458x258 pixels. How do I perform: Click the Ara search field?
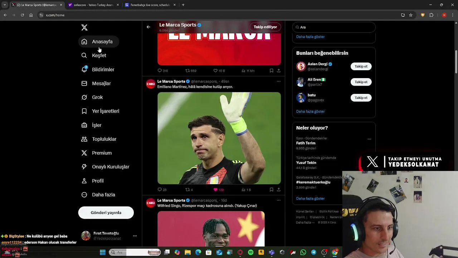click(334, 27)
